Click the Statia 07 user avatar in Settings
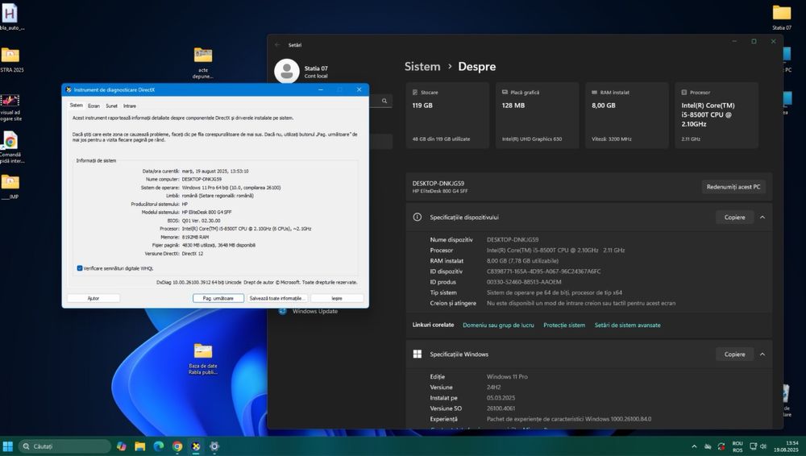 pos(286,71)
